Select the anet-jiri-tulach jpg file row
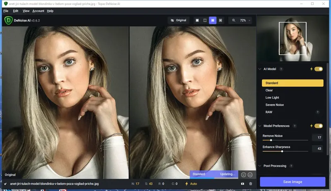The height and width of the screenshot is (191, 331). [55, 184]
